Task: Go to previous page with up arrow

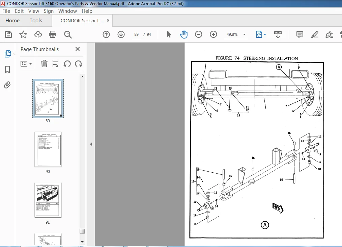Action: [106, 34]
